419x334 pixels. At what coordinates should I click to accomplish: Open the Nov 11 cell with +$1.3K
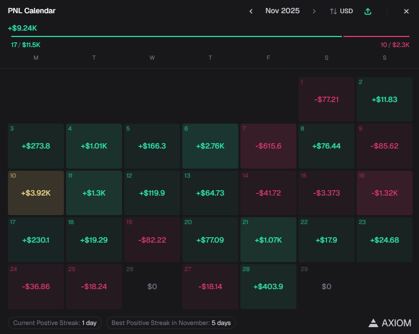pyautogui.click(x=94, y=193)
